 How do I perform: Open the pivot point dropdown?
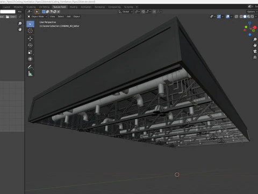(137, 12)
